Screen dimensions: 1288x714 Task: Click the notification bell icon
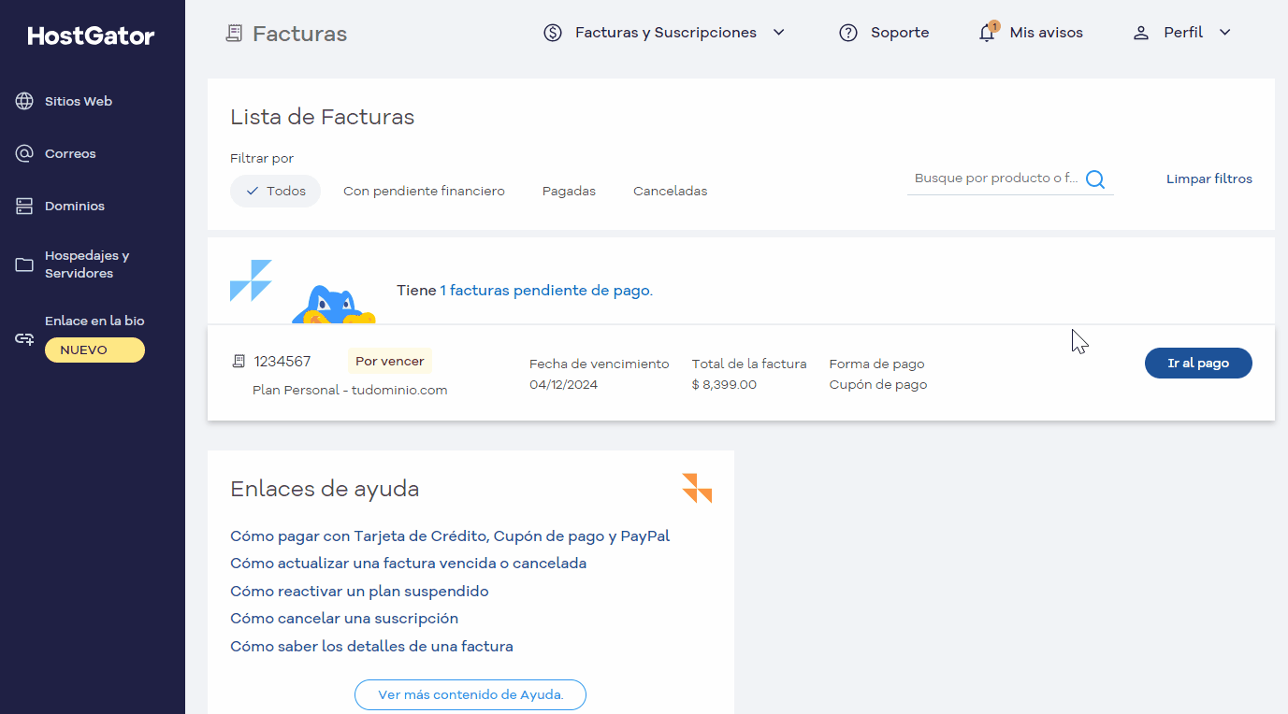point(988,32)
